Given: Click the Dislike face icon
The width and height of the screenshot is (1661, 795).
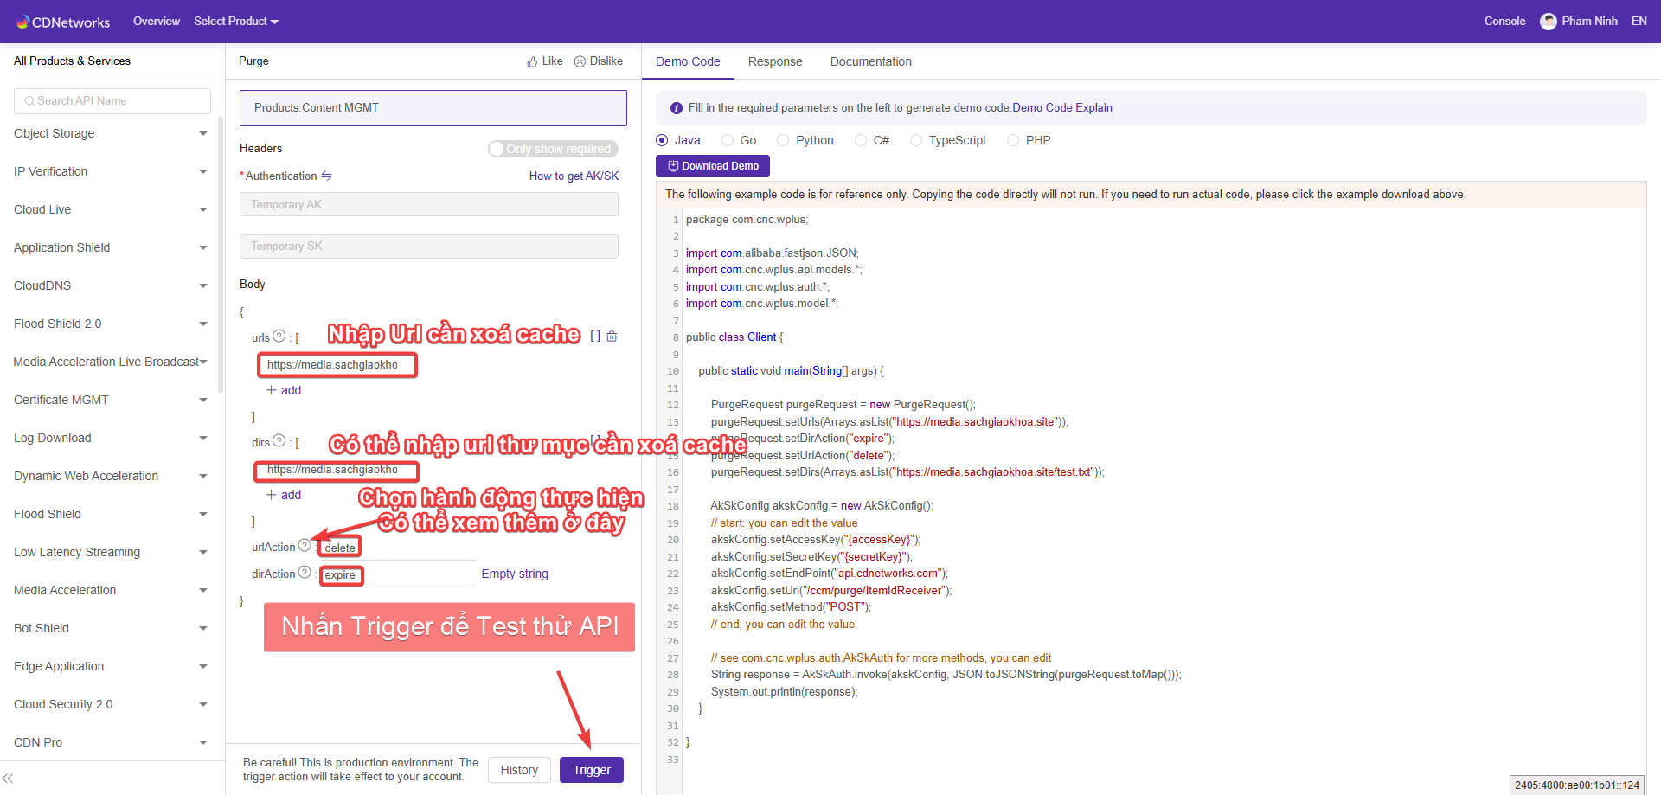Looking at the screenshot, I should click(x=580, y=62).
